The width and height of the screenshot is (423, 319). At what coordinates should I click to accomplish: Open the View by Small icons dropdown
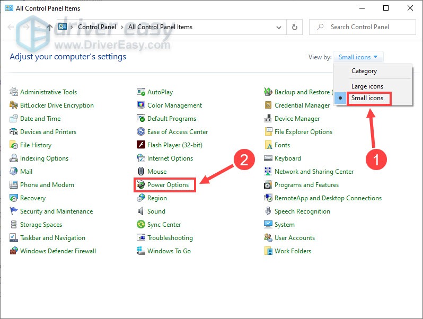358,57
